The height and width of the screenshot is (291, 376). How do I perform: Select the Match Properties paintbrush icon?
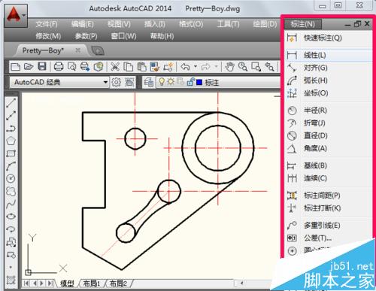point(155,67)
